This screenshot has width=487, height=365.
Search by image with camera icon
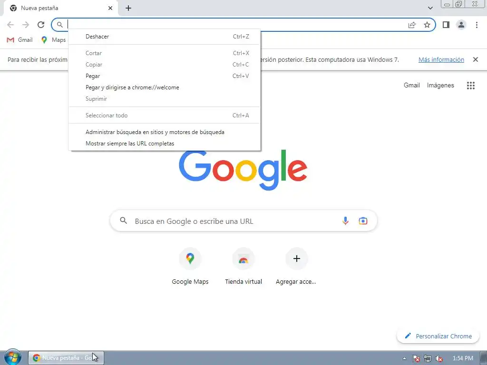pos(363,221)
